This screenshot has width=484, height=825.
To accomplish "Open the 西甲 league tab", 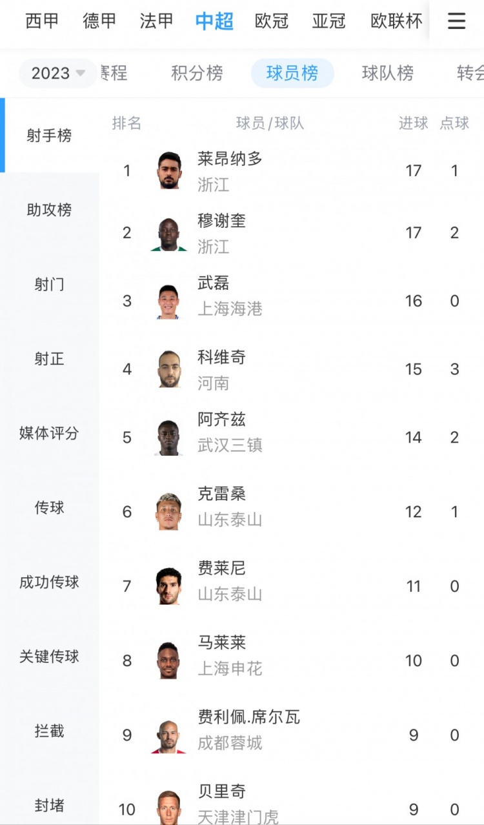I will point(42,21).
